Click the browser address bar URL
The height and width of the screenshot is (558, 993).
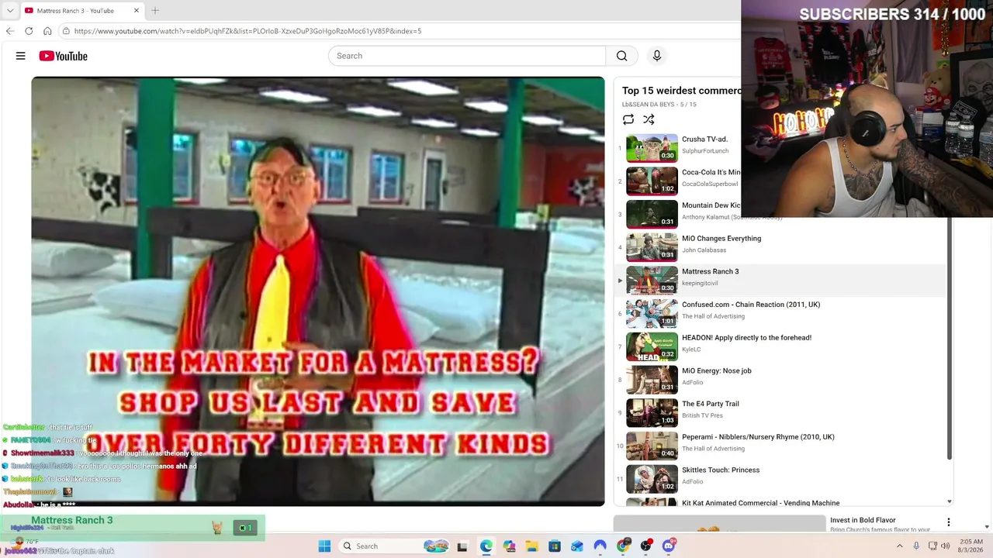(x=248, y=31)
